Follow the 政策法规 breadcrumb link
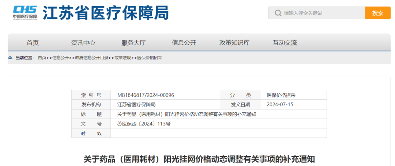This screenshot has width=395, height=166. 123,58
